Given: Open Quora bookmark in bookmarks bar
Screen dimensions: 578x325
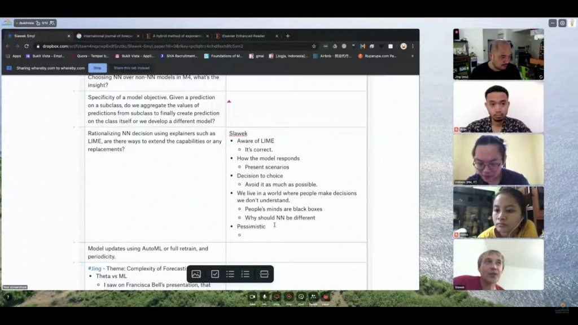Looking at the screenshot, I should 90,56.
